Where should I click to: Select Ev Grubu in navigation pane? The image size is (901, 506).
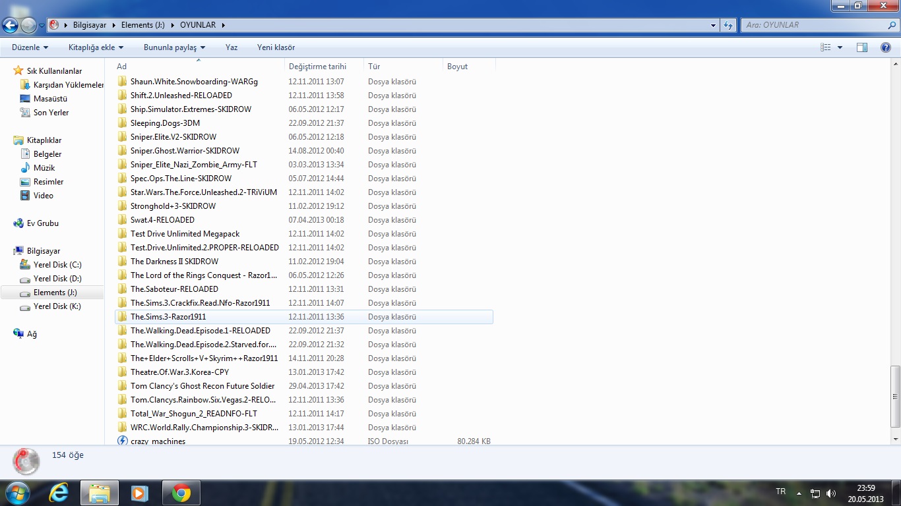(x=43, y=223)
